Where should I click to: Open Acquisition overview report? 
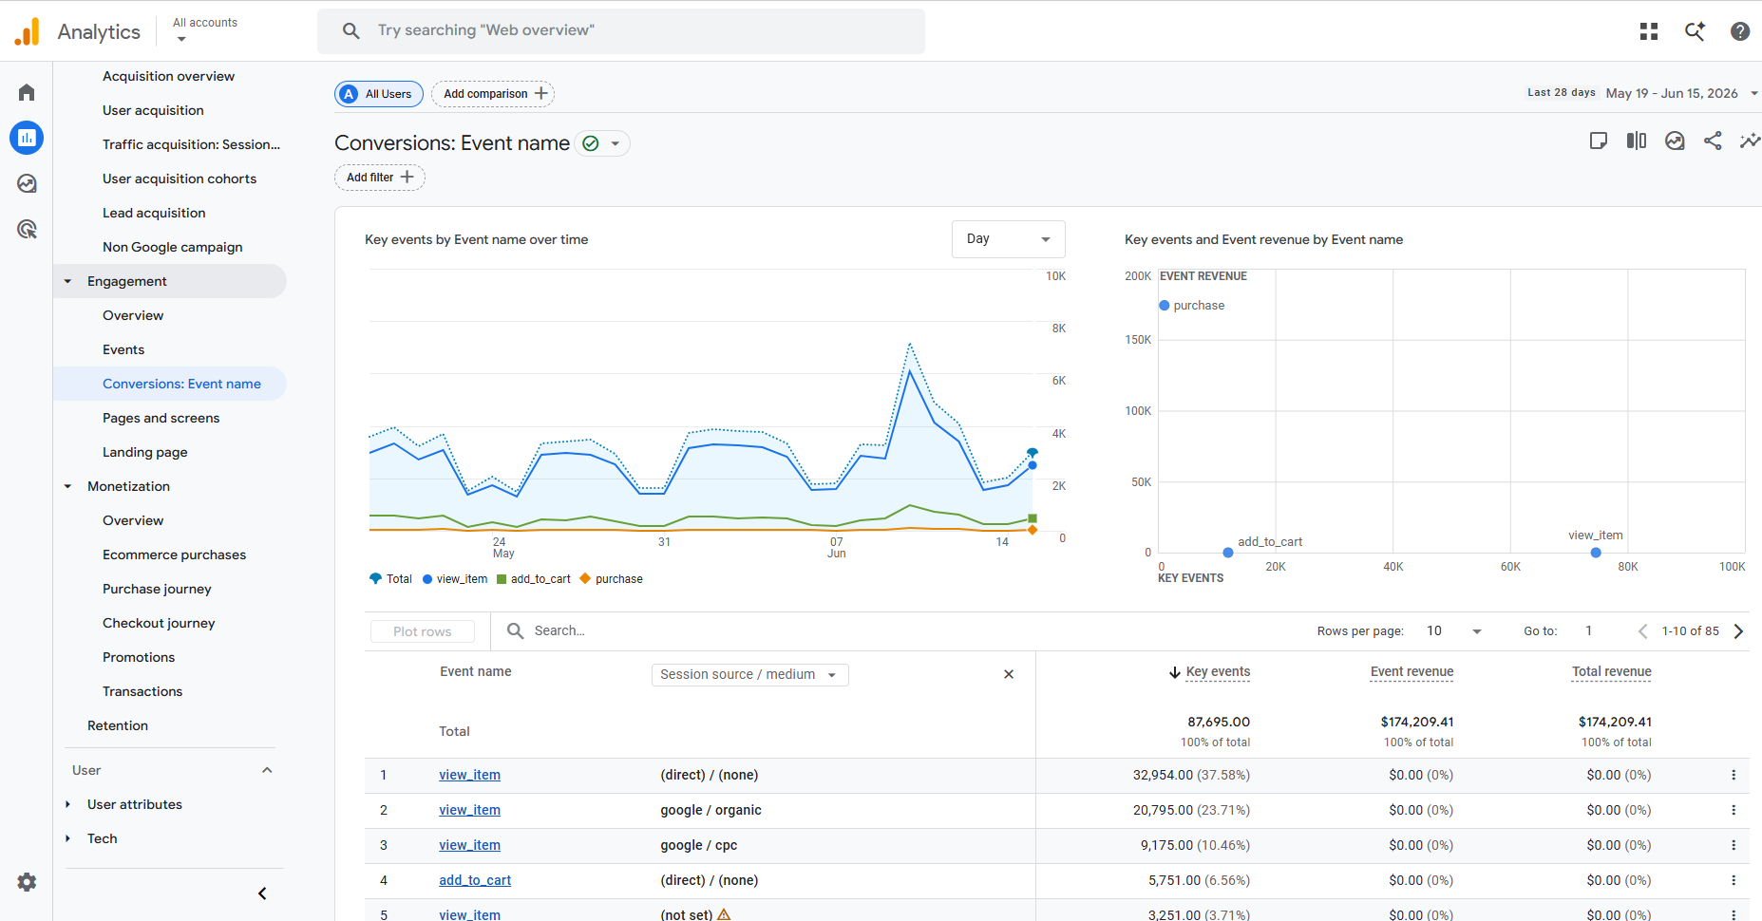point(168,76)
